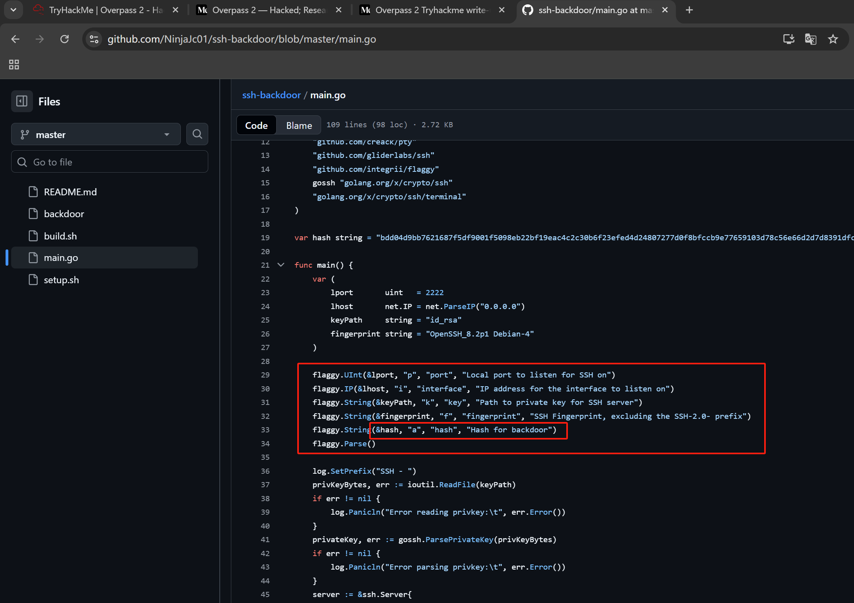Viewport: 854px width, 603px height.
Task: Go back to previous page
Action: 15,39
